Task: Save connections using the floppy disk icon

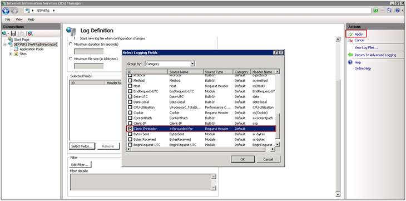Action: 13,33
